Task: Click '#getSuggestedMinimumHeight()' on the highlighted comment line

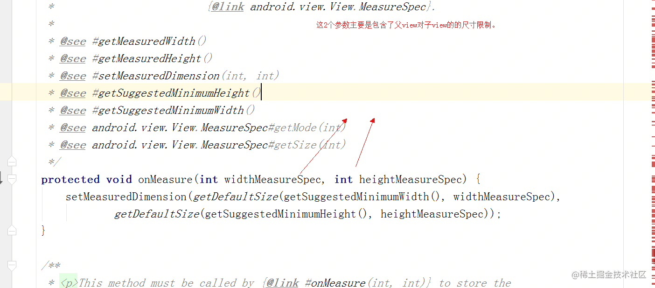Action: 177,93
